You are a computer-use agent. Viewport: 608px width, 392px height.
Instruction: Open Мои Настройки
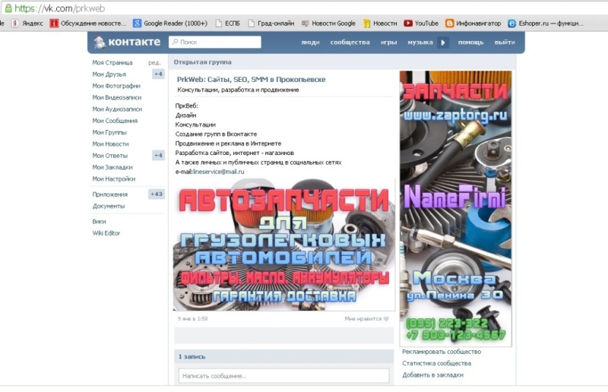click(x=113, y=179)
